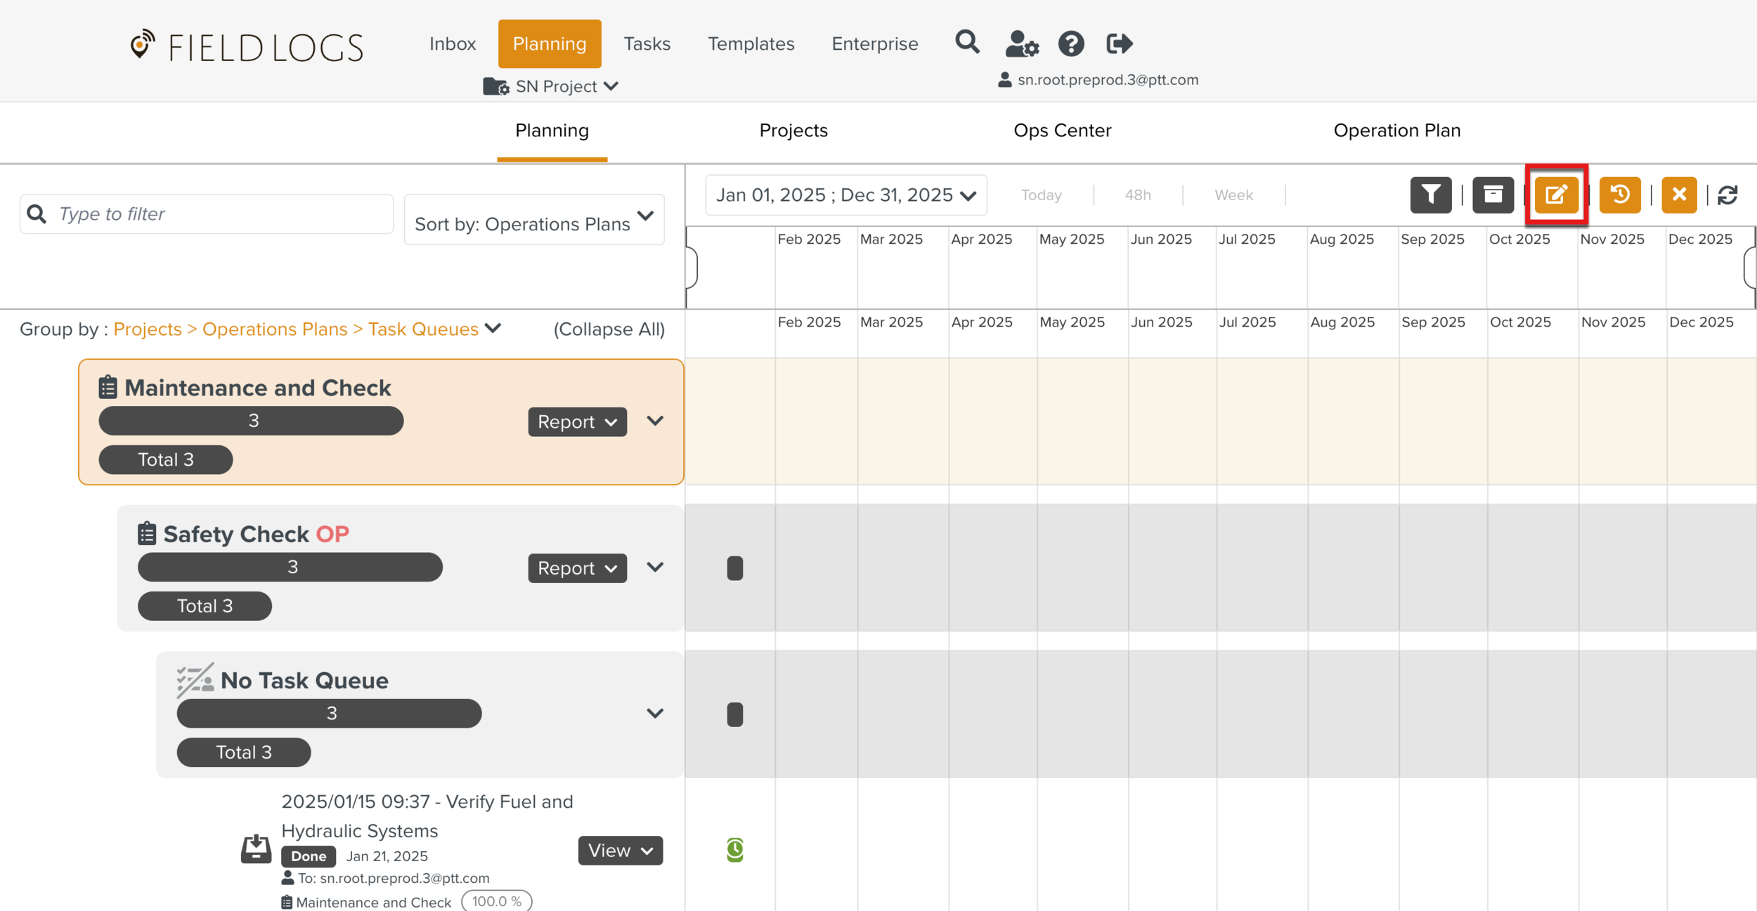Open View dropdown for Verify Fuel task
1757x911 pixels.
tap(620, 851)
